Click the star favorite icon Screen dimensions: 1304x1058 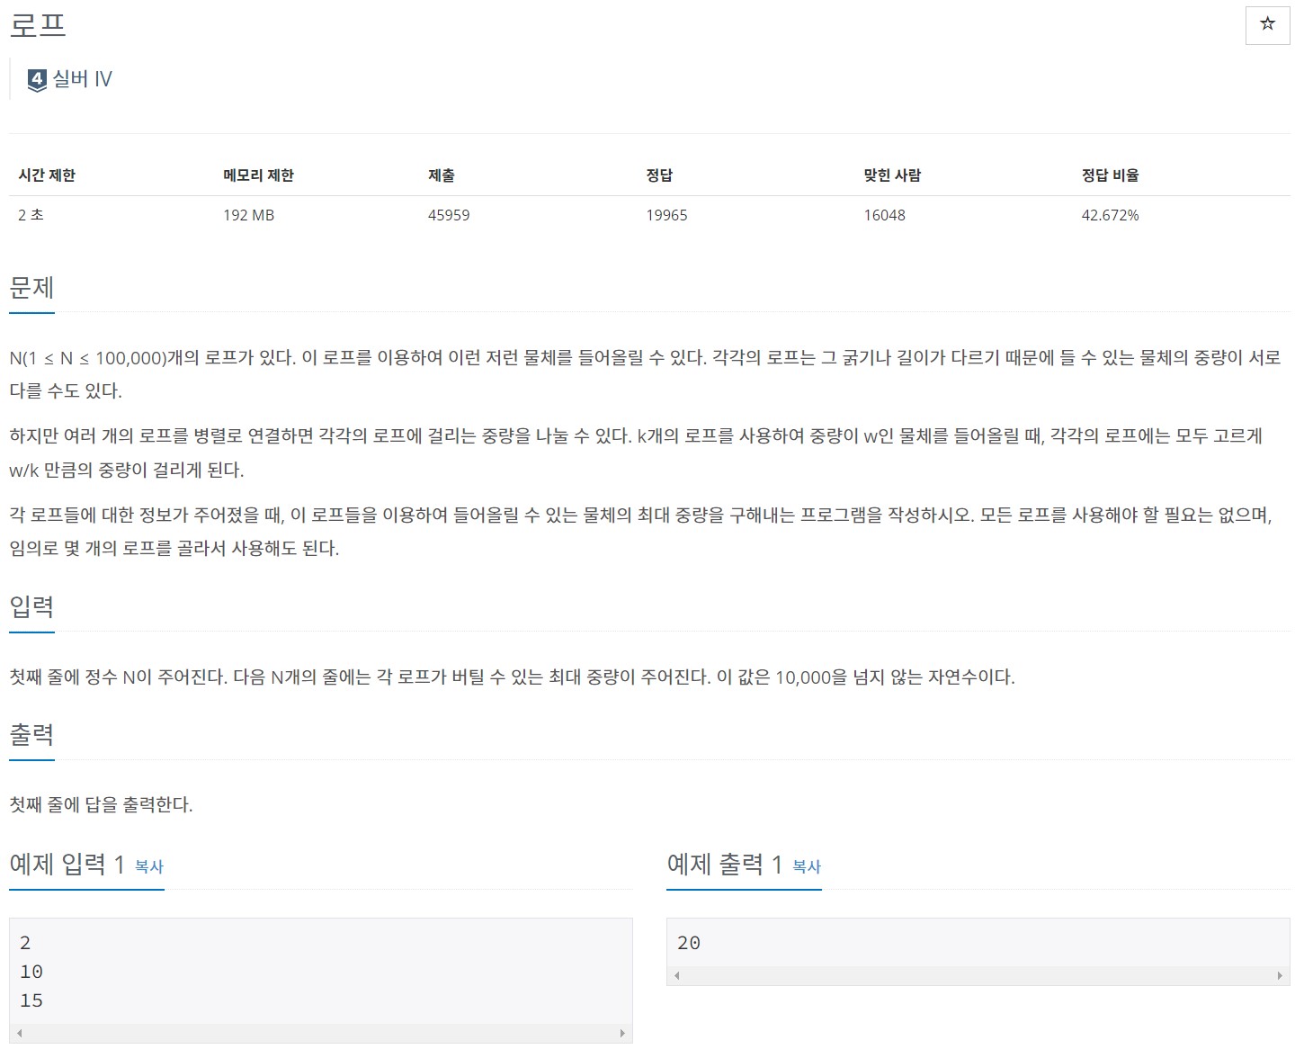click(x=1267, y=24)
